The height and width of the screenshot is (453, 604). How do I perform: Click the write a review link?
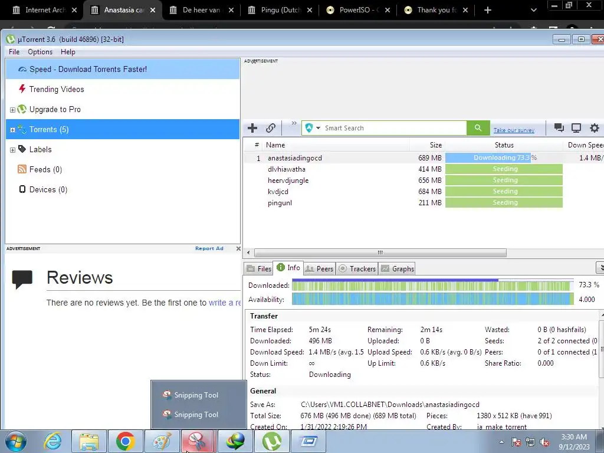click(225, 303)
